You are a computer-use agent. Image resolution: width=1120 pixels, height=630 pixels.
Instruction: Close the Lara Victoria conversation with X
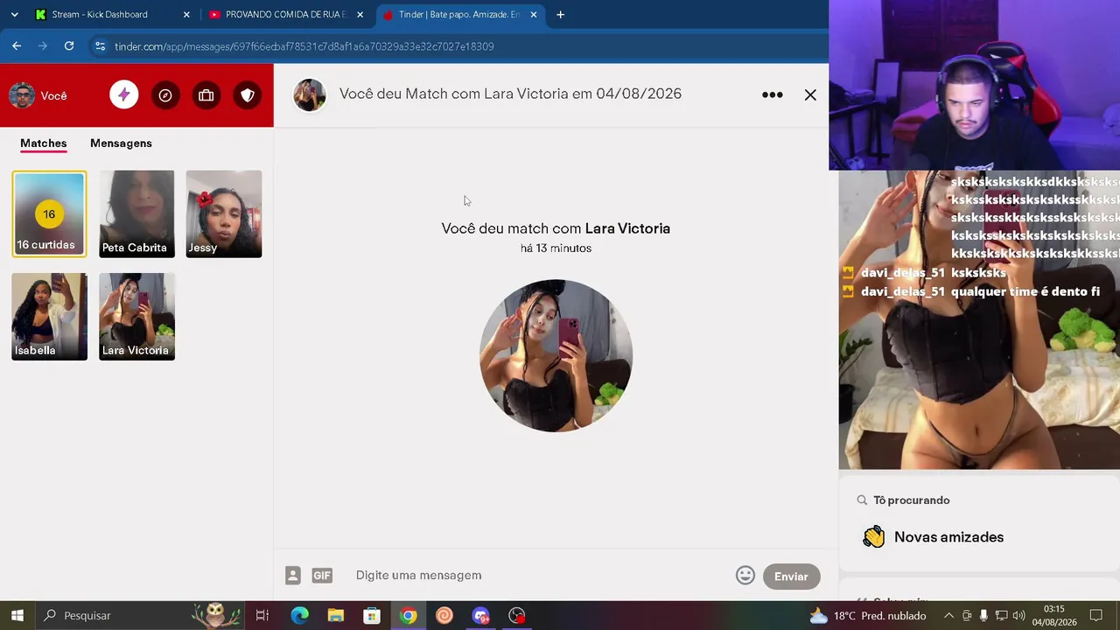point(810,94)
